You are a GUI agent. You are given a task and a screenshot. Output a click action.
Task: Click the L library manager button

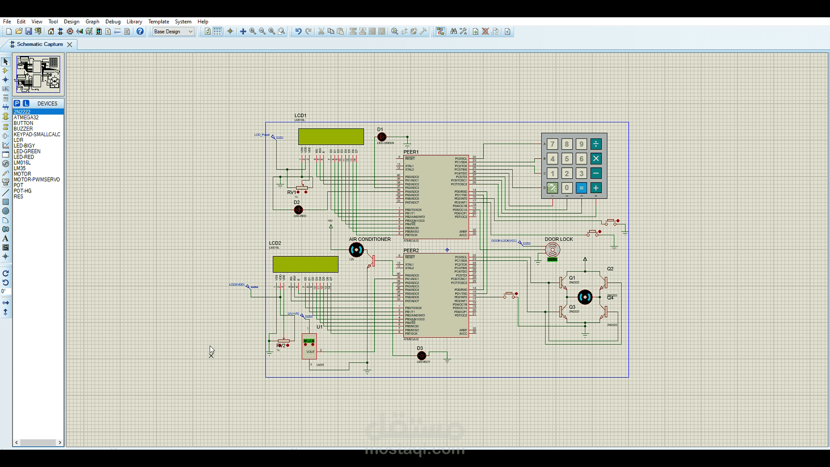click(26, 103)
